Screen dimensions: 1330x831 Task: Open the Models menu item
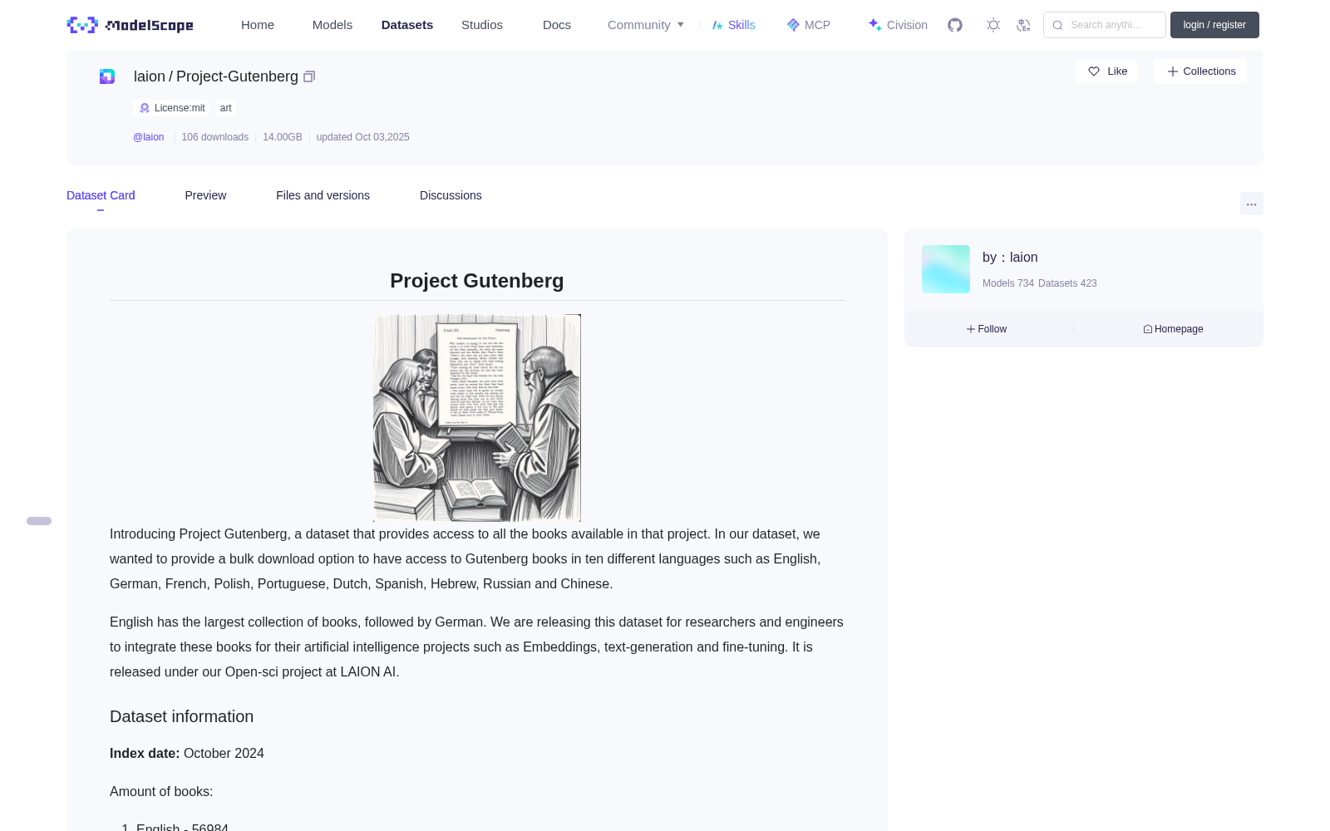(332, 25)
